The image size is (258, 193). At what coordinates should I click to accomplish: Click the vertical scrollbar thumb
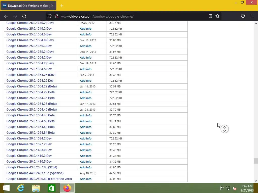tap(256, 161)
